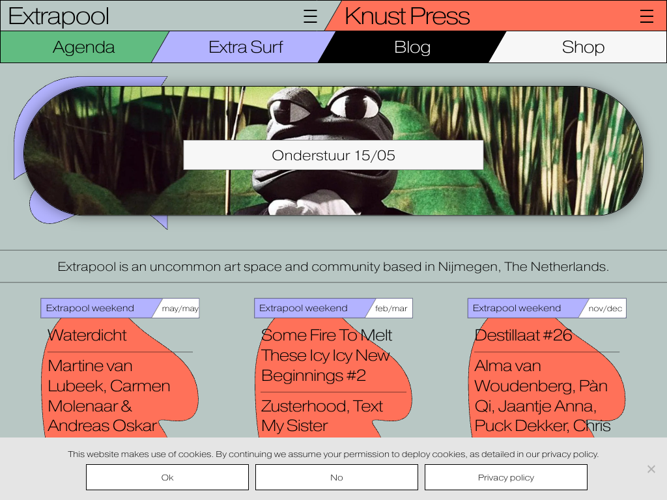667x500 pixels.
Task: Open the Extrapool hamburger menu
Action: [311, 16]
